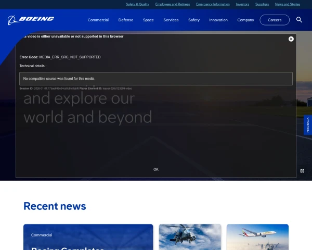Image resolution: width=312 pixels, height=250 pixels.
Task: Click the Boeing logo
Action: (31, 20)
